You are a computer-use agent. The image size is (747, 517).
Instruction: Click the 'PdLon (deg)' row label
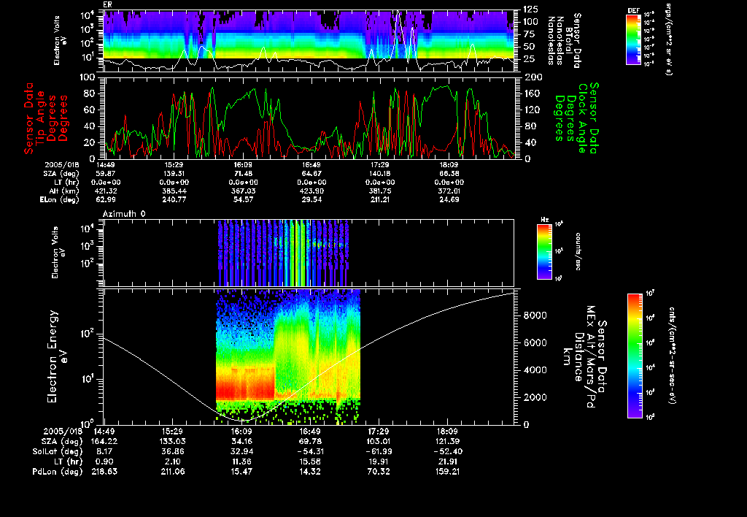[x=57, y=472]
